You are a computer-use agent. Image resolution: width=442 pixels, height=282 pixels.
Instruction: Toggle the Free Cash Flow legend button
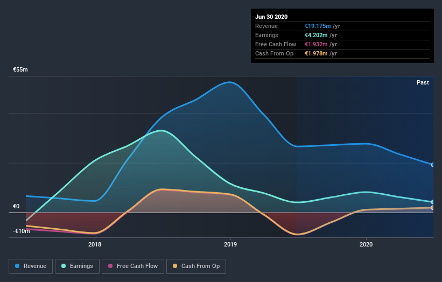point(133,266)
